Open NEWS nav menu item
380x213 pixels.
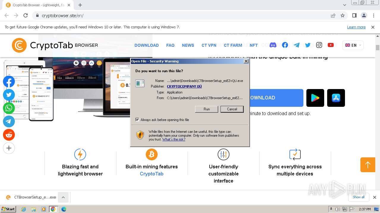coord(188,45)
